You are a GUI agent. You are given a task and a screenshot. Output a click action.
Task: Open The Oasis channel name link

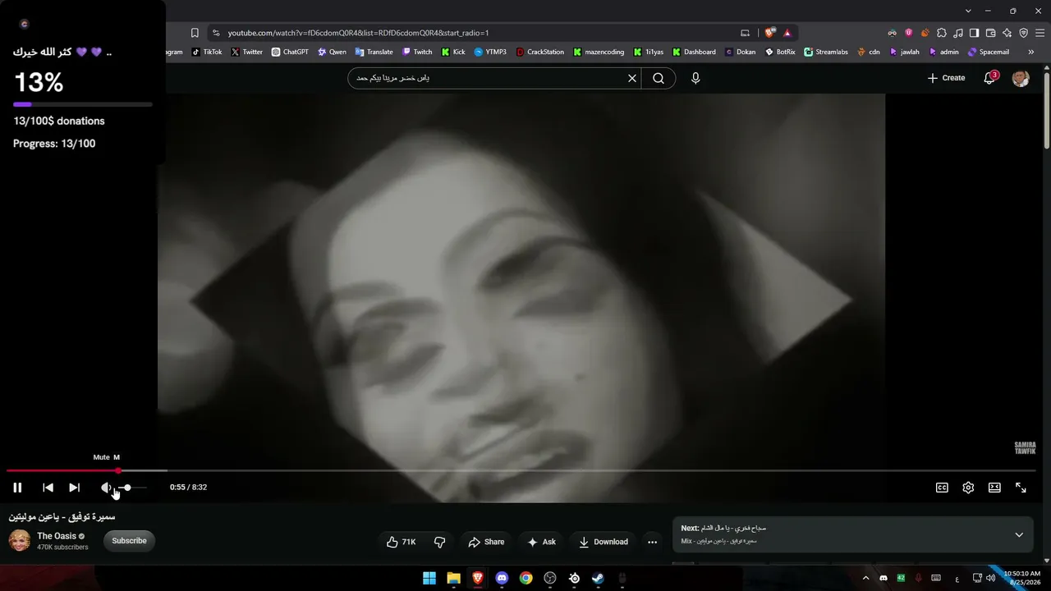click(x=57, y=536)
